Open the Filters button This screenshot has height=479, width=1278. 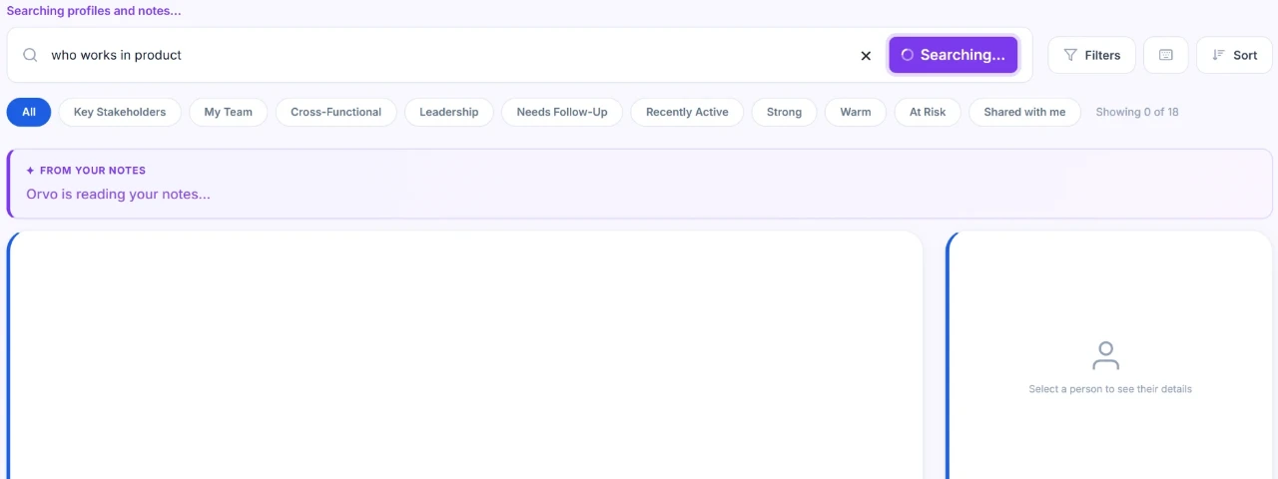(1091, 55)
